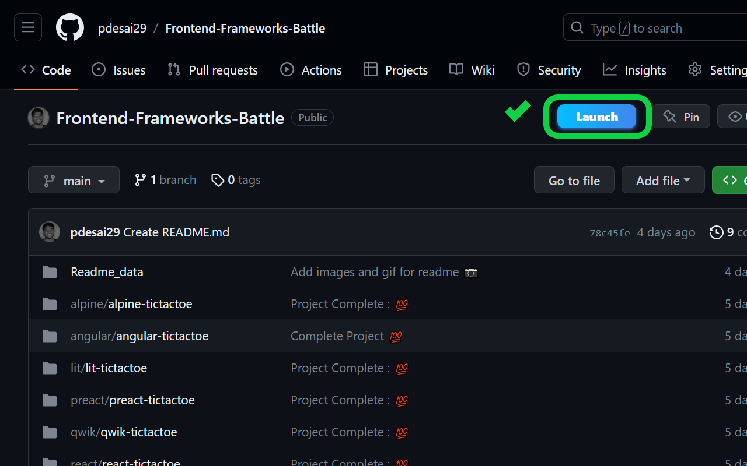747x466 pixels.
Task: Click the commit author avatar for pdesai29
Action: point(50,232)
